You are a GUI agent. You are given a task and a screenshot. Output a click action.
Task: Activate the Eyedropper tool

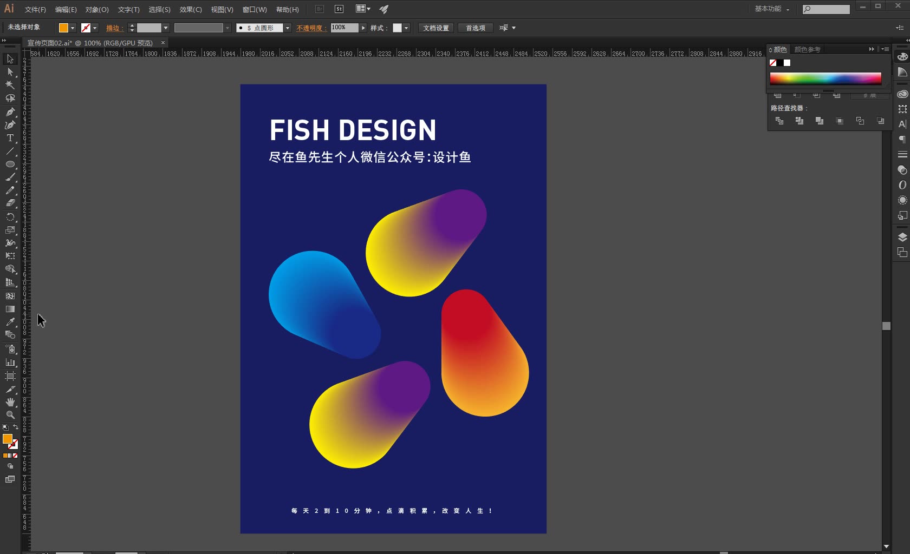pos(10,322)
